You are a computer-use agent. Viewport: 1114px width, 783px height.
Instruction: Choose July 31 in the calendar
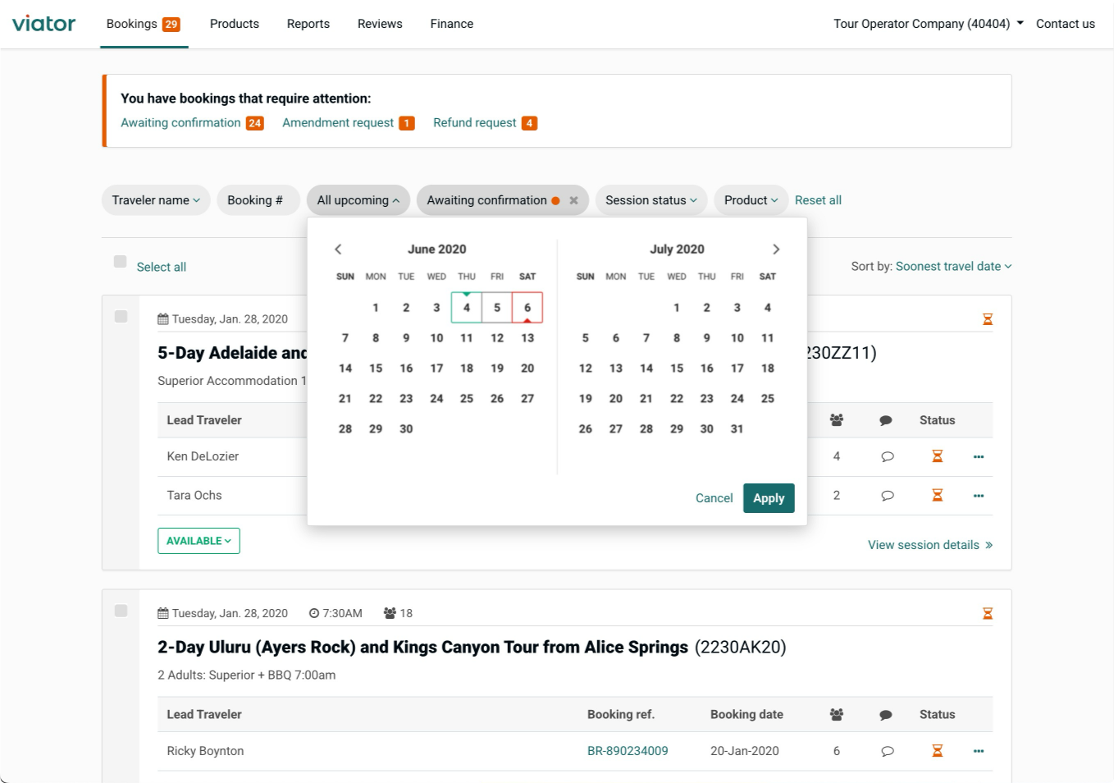coord(737,429)
